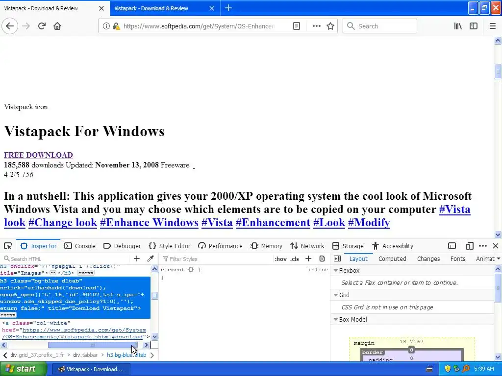Viewport: 502px width, 376px height.
Task: Reload the page with refresh icon
Action: pyautogui.click(x=42, y=26)
